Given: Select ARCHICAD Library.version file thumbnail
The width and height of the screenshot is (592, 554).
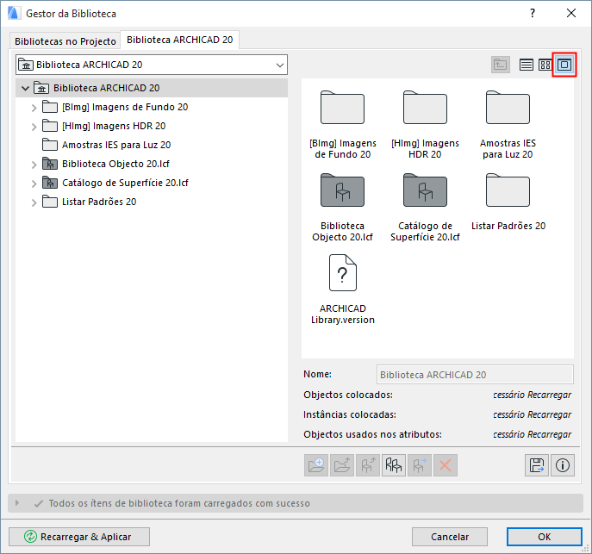Looking at the screenshot, I should (x=342, y=289).
